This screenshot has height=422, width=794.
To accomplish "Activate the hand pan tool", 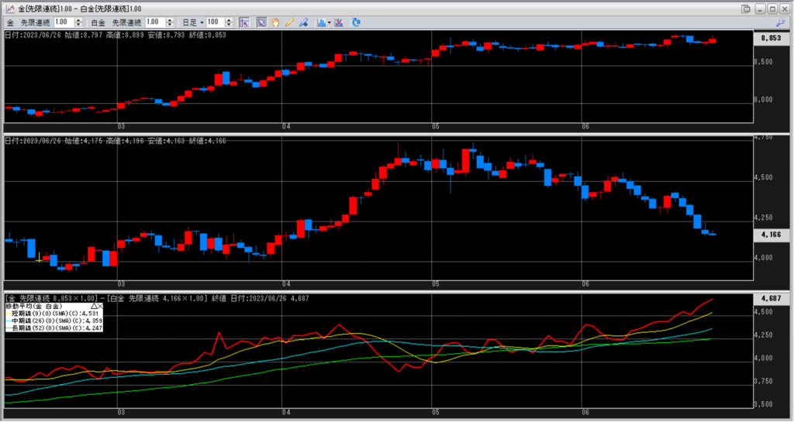I will [275, 22].
